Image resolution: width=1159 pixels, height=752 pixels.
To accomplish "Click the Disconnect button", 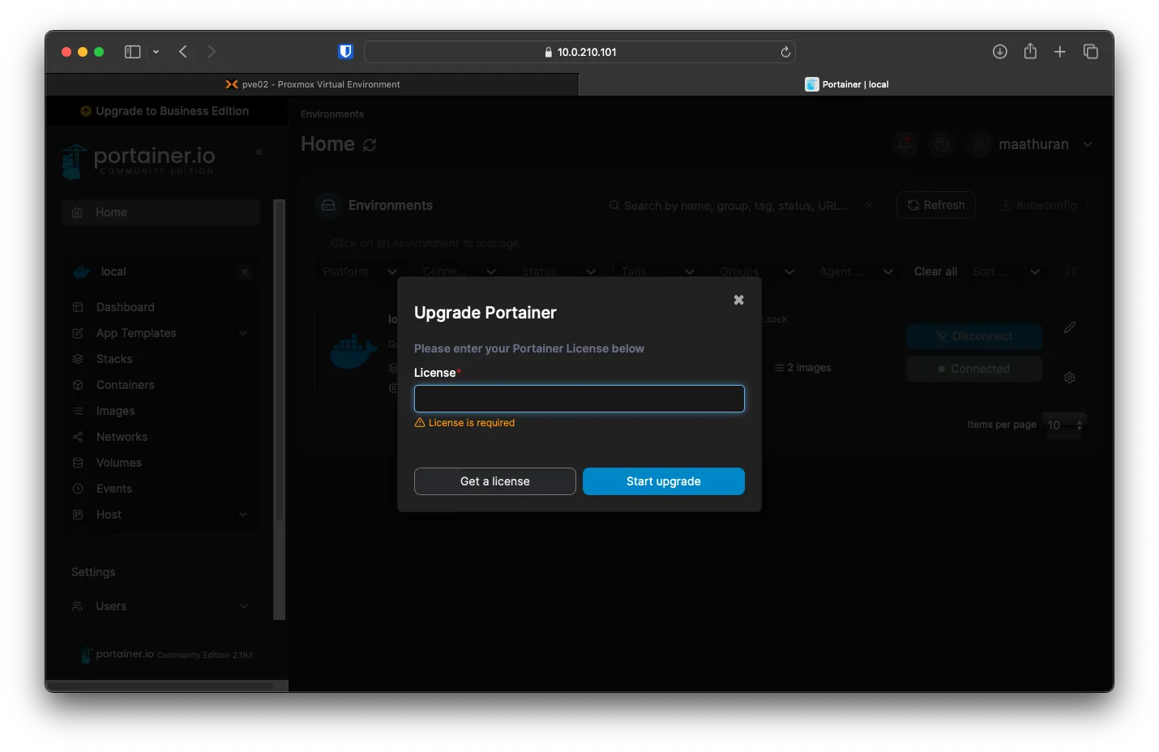I will click(974, 336).
